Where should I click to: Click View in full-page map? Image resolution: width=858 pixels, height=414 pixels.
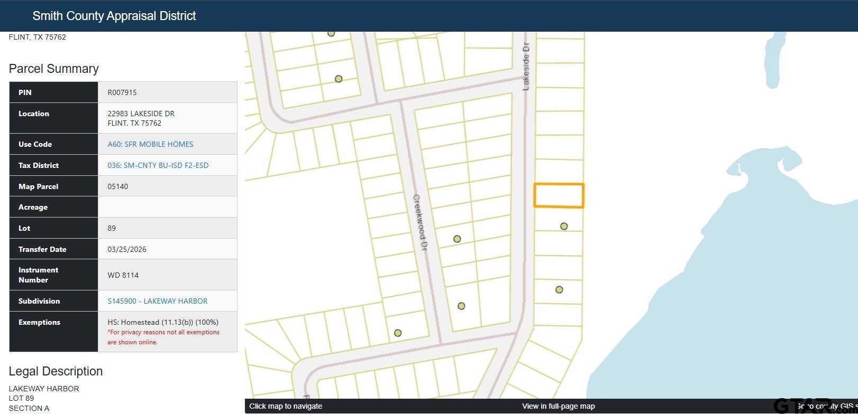tap(558, 406)
